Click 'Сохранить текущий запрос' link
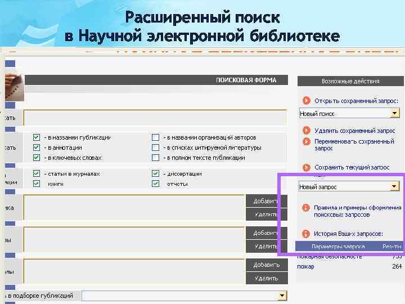Viewport: 405px width, 304px height. coord(352,168)
